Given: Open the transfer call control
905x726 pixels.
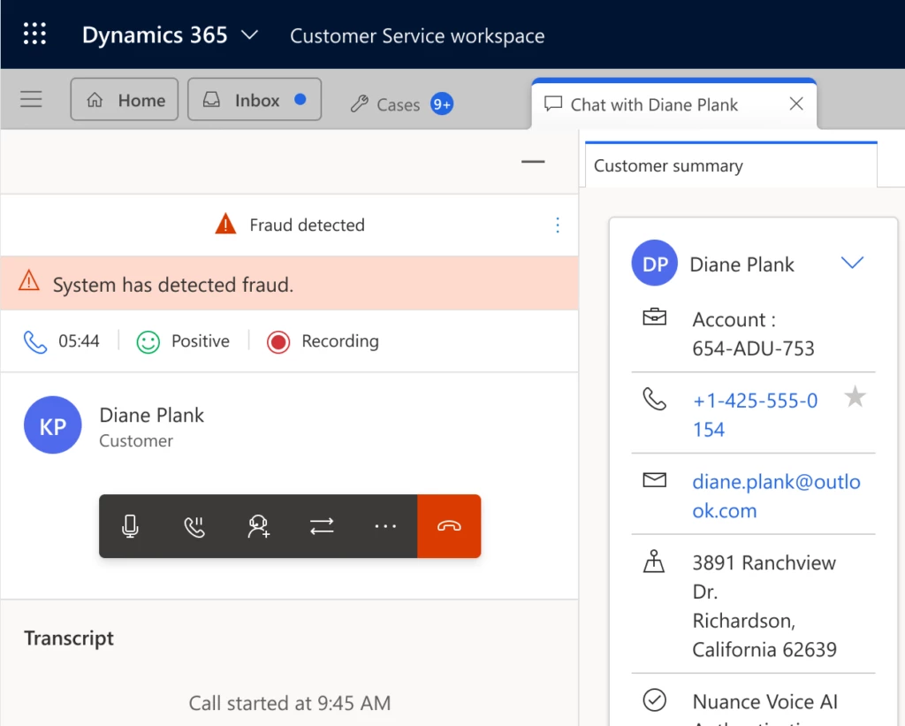Looking at the screenshot, I should point(322,526).
